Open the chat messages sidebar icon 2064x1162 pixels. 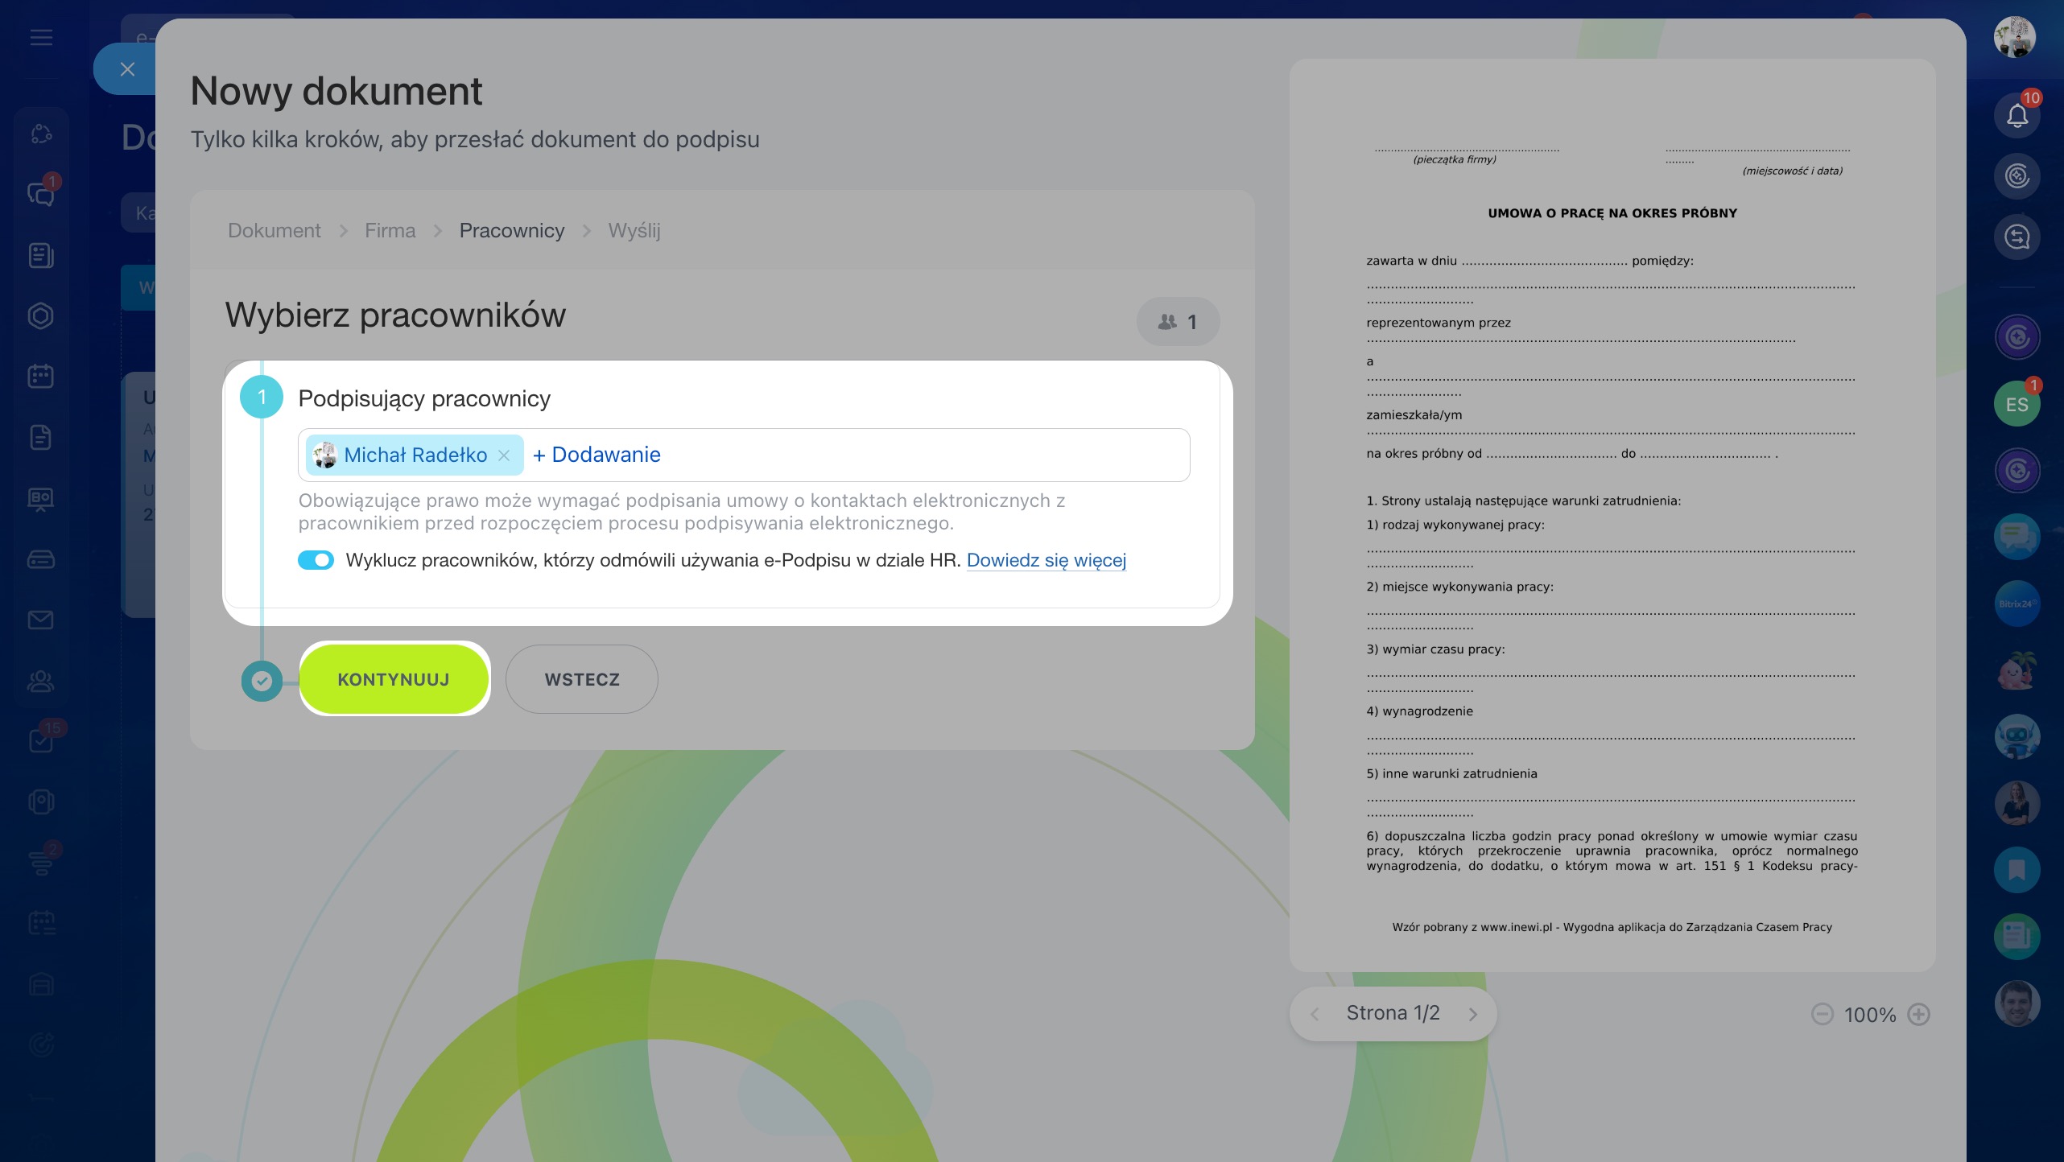[41, 194]
